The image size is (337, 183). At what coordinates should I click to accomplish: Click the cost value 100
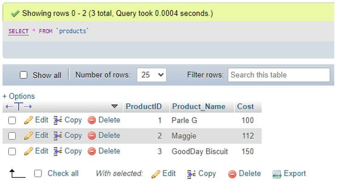point(248,120)
